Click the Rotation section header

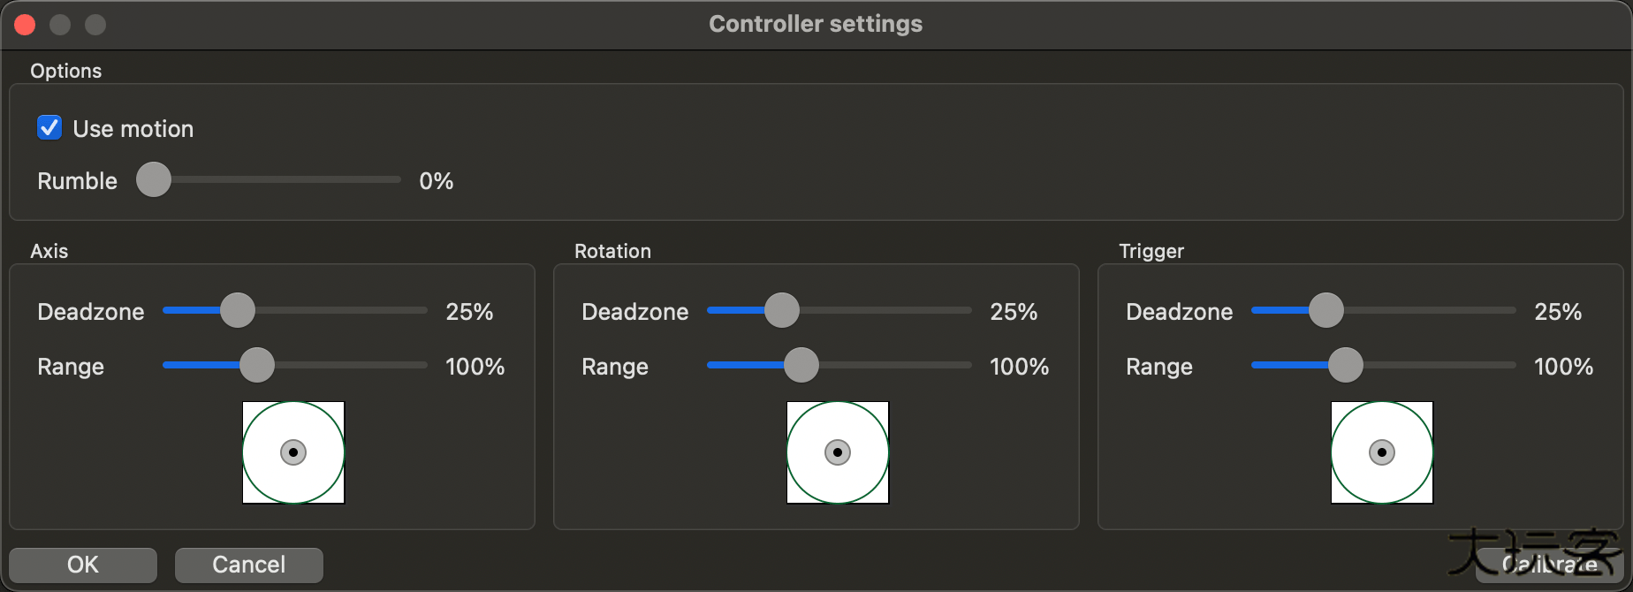pyautogui.click(x=612, y=251)
